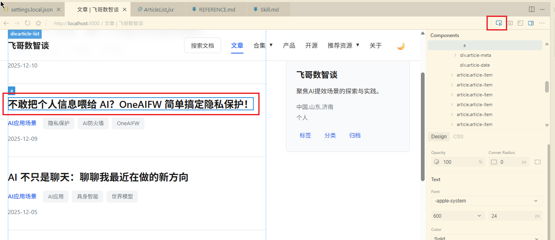Close the settings.local.json tab
The image size is (555, 240).
coord(59,9)
